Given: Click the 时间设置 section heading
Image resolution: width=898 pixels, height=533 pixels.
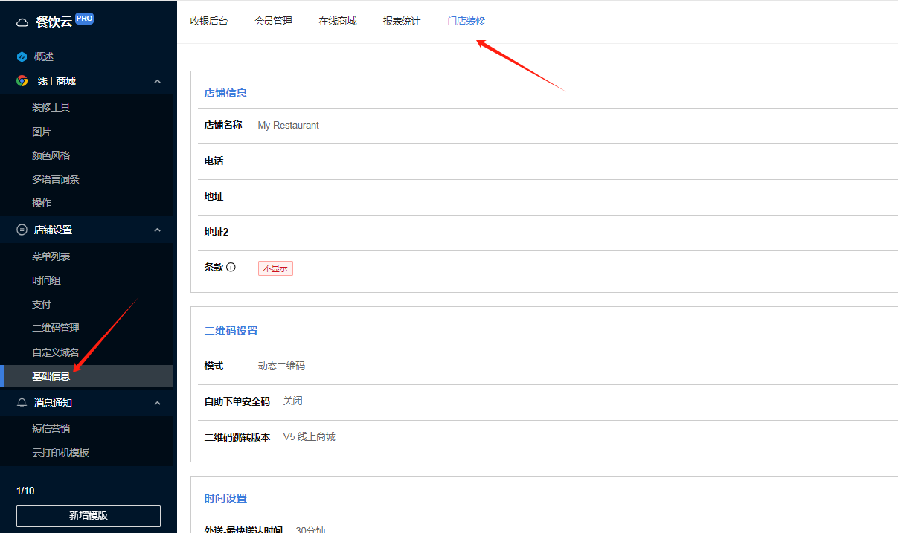Looking at the screenshot, I should point(225,498).
